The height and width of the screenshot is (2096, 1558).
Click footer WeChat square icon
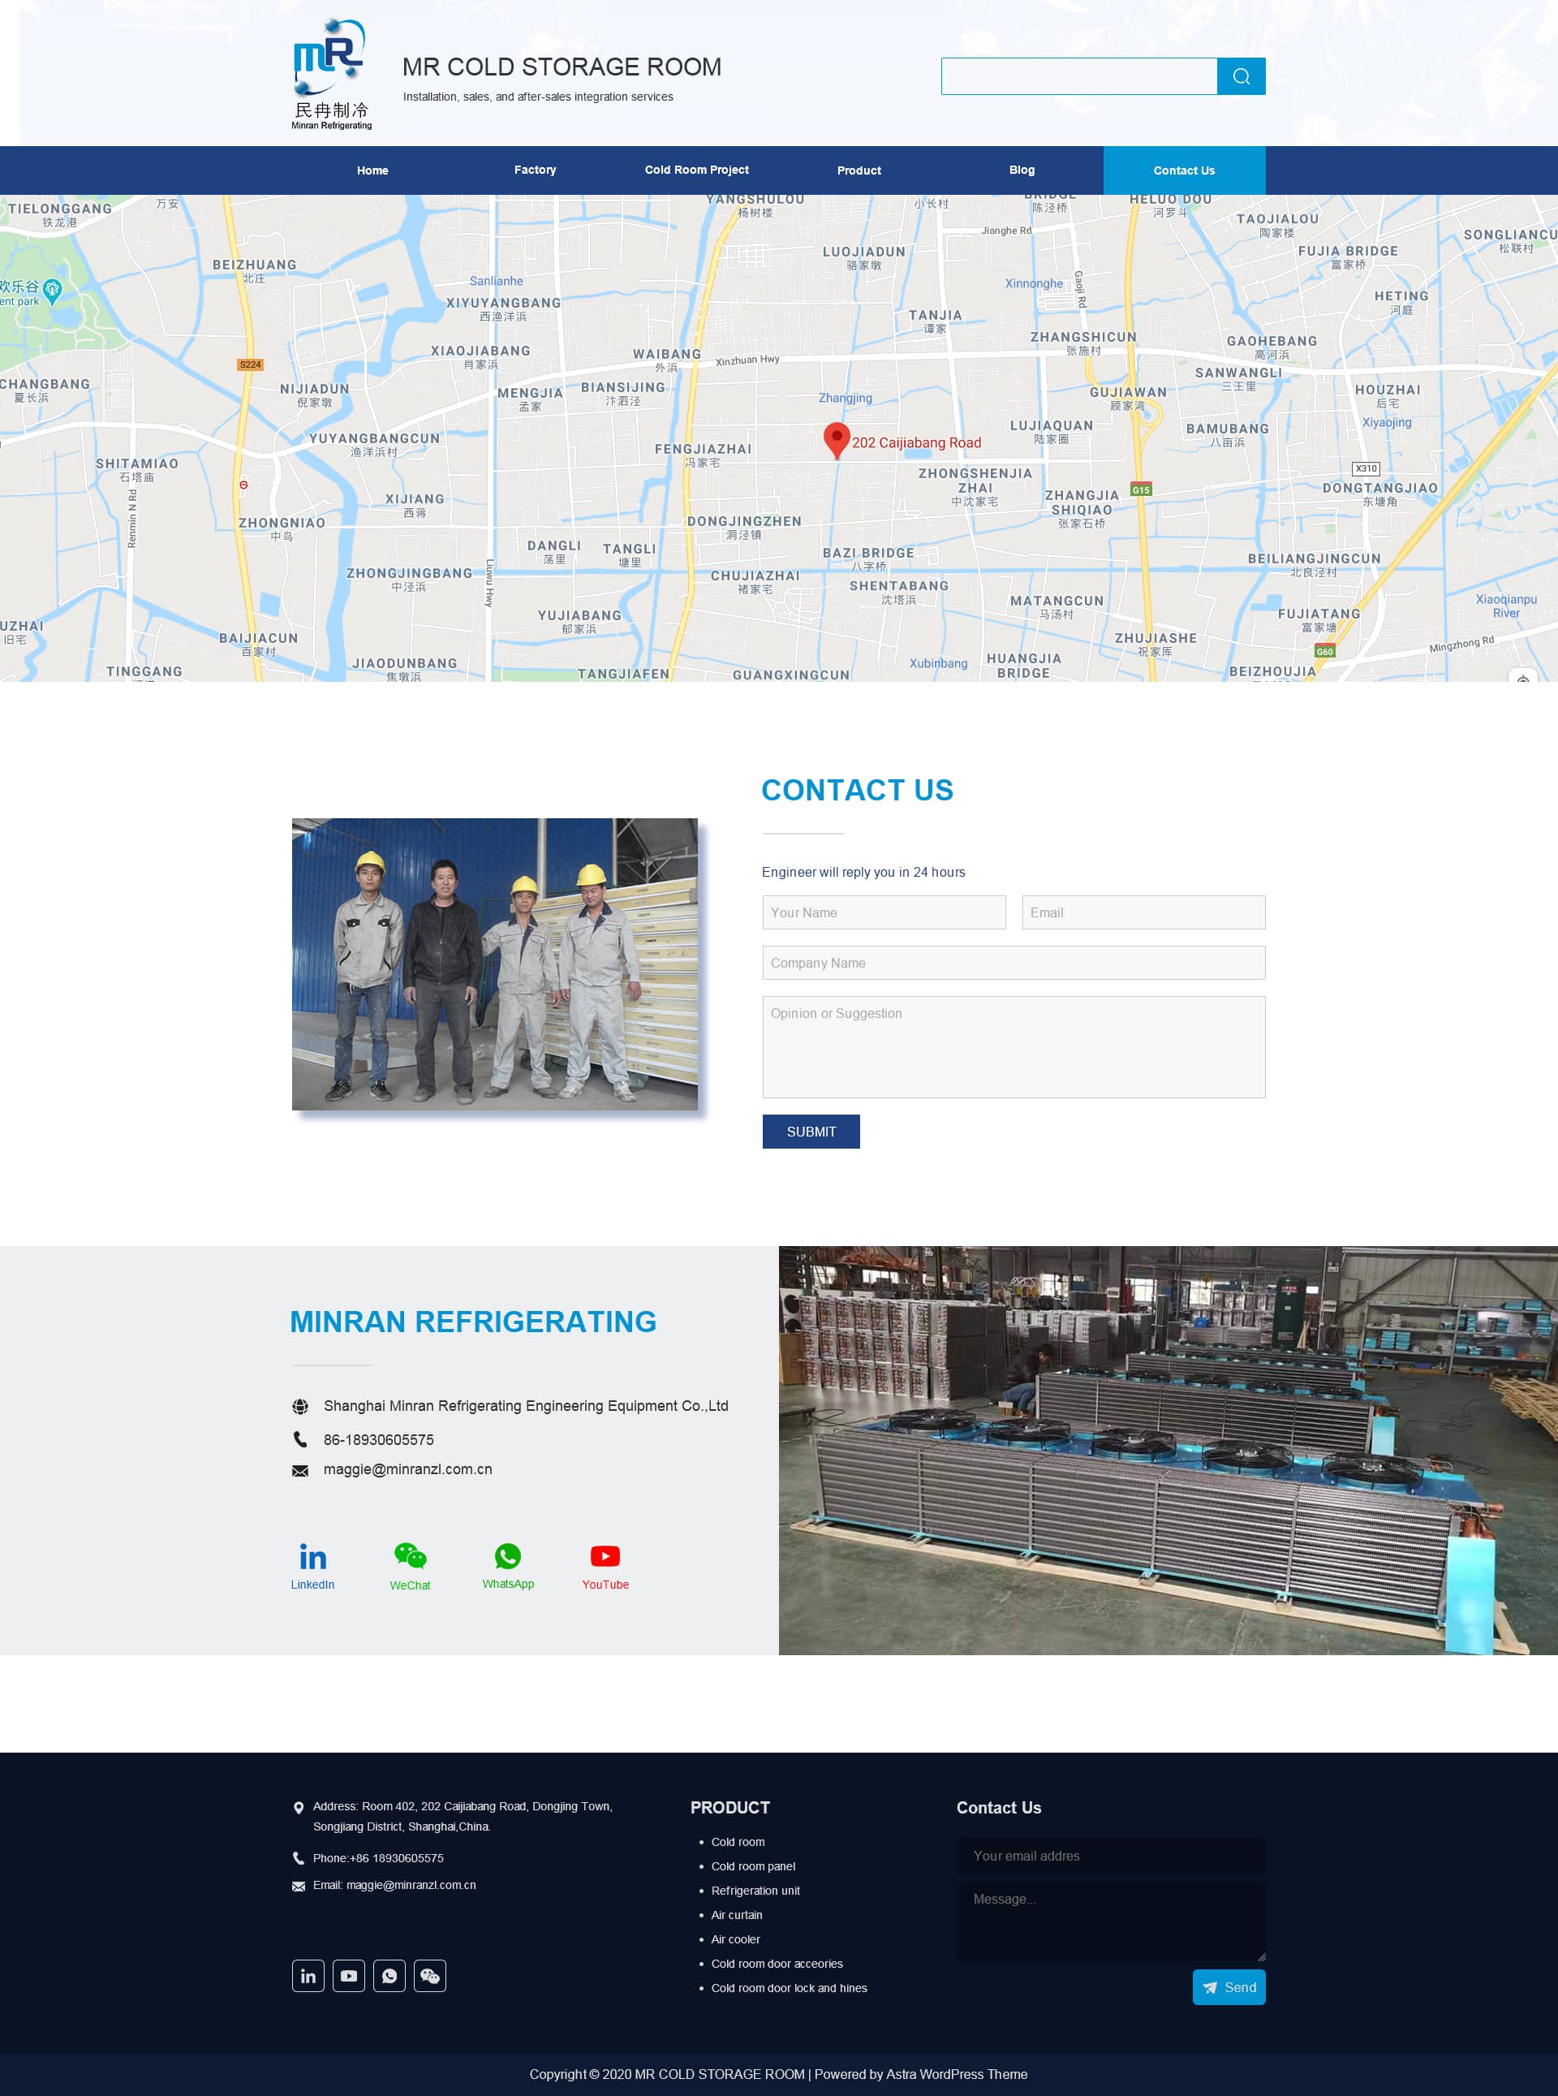pos(430,1975)
